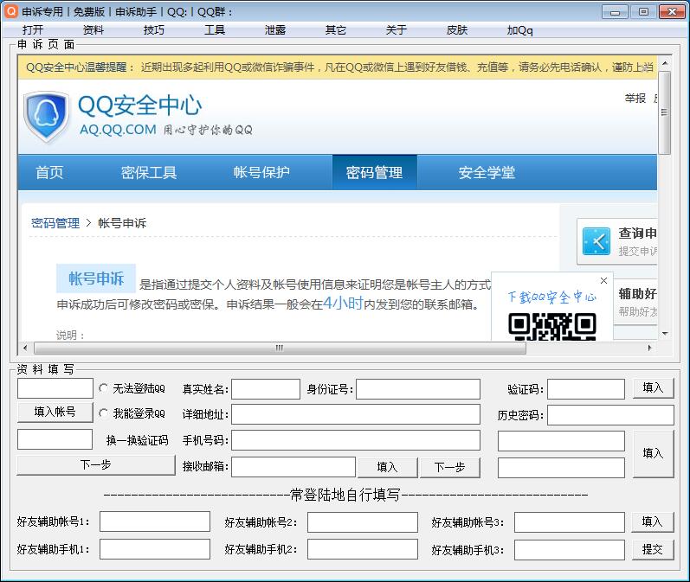Click the vertical scrollbar up arrow
This screenshot has height=582, width=690.
(x=665, y=63)
